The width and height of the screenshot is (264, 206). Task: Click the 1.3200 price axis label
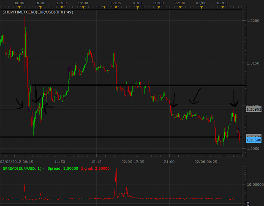click(x=253, y=21)
